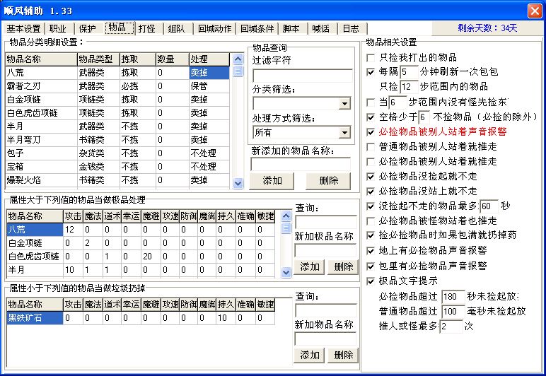Edit the 推人或怪最多 count field

451,327
